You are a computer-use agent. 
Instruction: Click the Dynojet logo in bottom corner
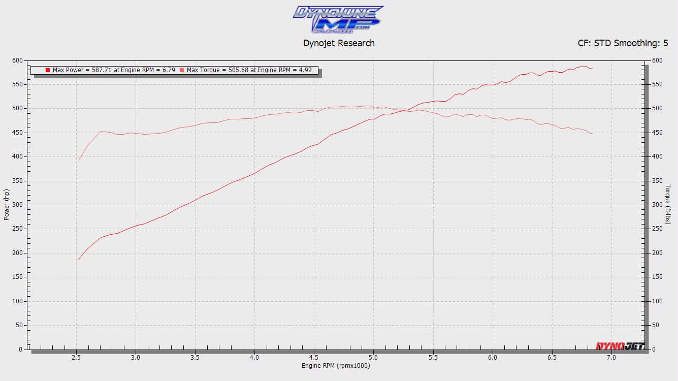pyautogui.click(x=620, y=346)
